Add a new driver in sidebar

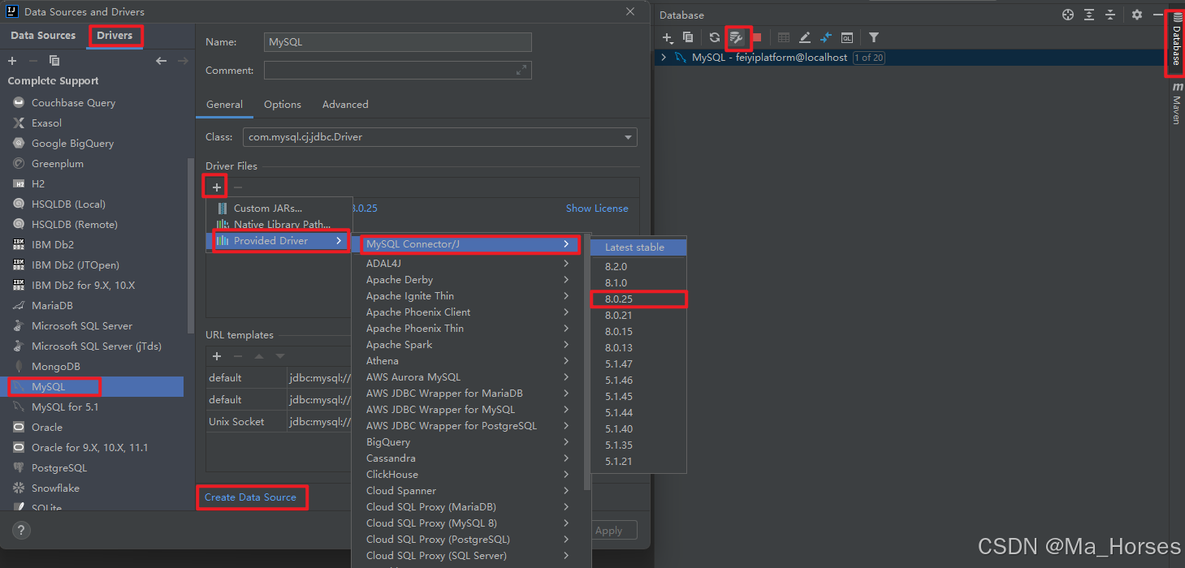pos(12,61)
